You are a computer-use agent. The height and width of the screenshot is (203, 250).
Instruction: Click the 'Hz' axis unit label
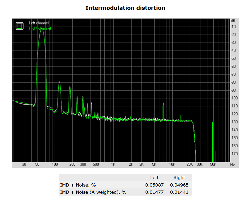232,165
